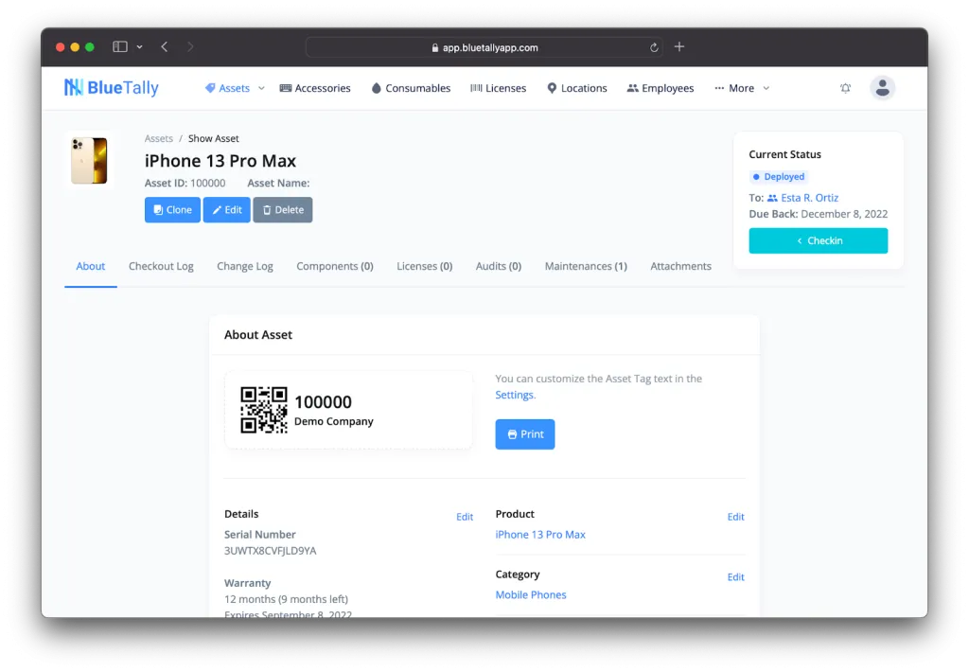This screenshot has height=672, width=969.
Task: Click serial number 3UWTX8CVFJLD9YA
Action: point(270,551)
